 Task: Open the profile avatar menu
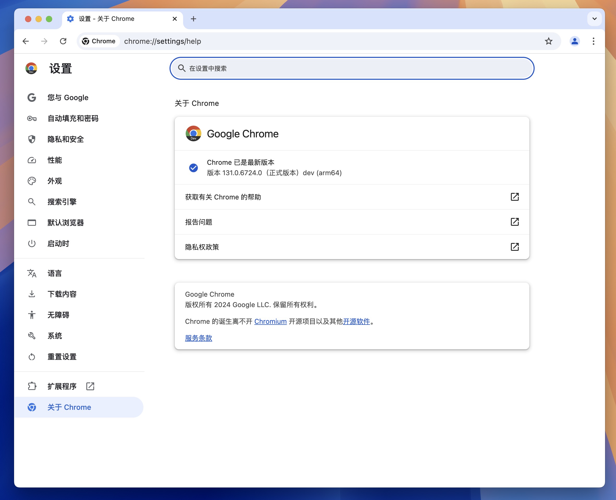point(575,41)
